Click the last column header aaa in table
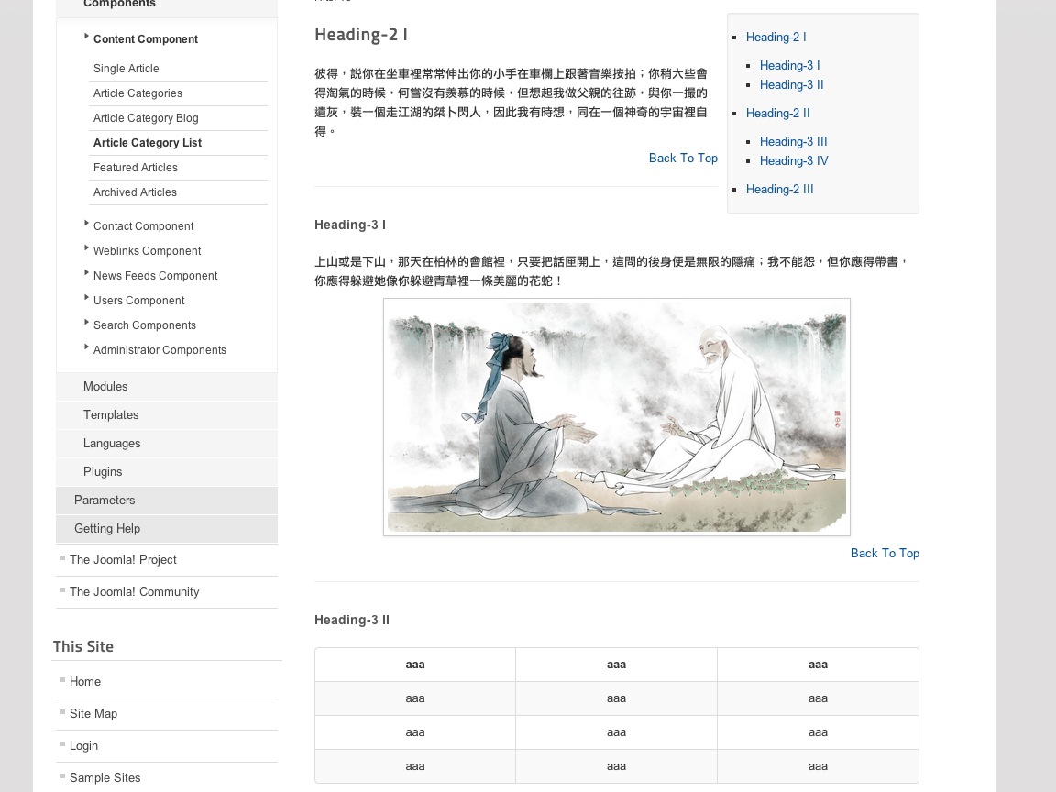The image size is (1056, 792). 818,665
